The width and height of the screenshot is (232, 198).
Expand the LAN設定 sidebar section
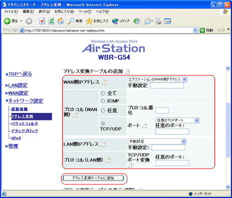17,85
